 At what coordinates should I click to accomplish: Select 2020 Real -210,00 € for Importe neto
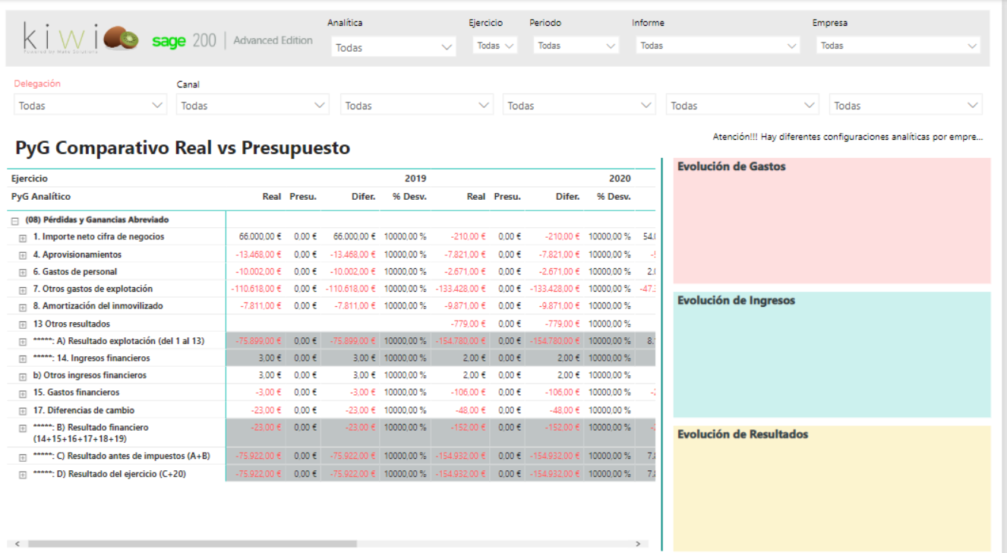click(x=469, y=237)
